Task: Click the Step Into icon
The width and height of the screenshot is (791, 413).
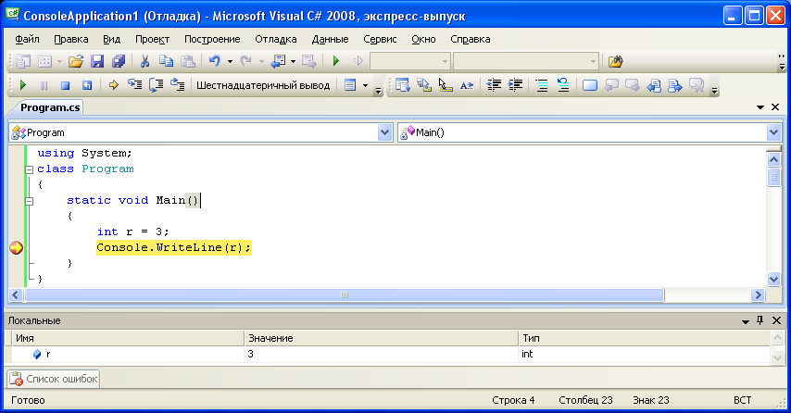Action: 134,85
